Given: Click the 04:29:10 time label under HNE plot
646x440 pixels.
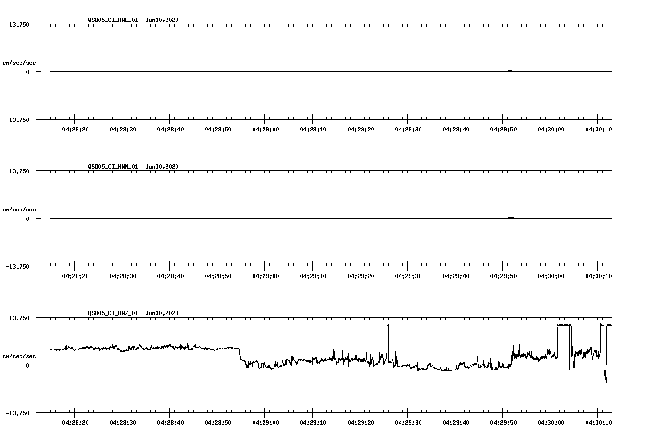Looking at the screenshot, I should tap(313, 130).
